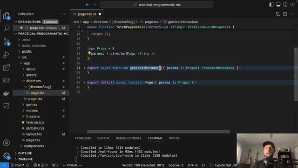Screen dimensions: 298x168
Task: Open the Docker view icon
Action: [x=7, y=93]
